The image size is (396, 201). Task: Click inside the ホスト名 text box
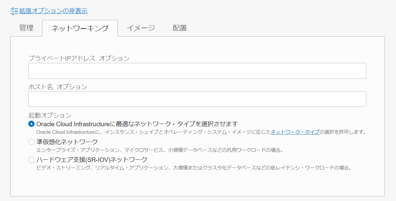pos(197,99)
